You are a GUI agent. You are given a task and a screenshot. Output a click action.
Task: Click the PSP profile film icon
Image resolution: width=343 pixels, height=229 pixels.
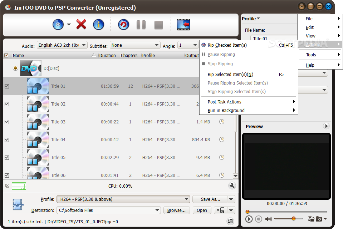(x=18, y=205)
